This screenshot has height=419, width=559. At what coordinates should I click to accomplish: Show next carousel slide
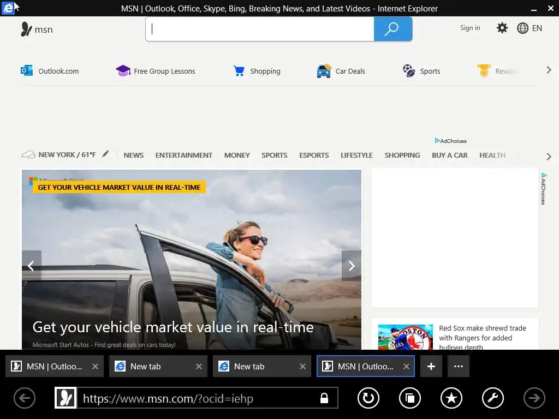352,266
